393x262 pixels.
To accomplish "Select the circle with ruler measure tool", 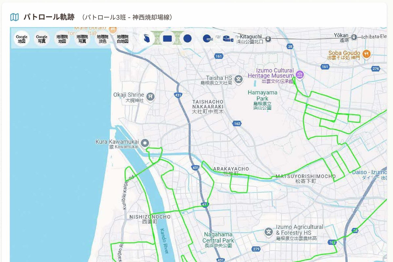I will (x=207, y=39).
